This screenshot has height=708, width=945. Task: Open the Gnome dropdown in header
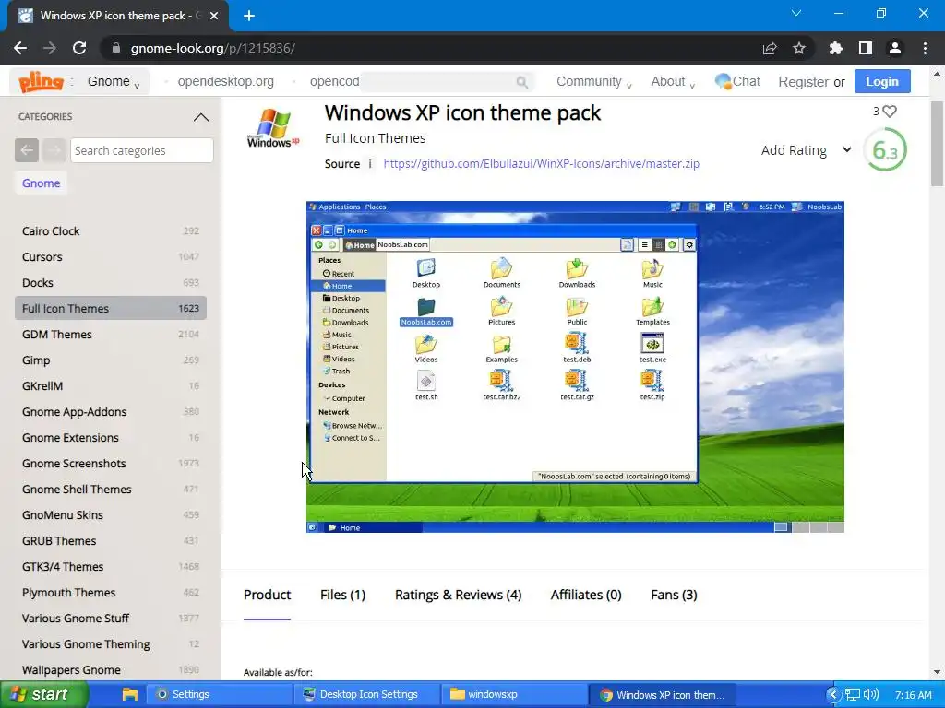114,81
